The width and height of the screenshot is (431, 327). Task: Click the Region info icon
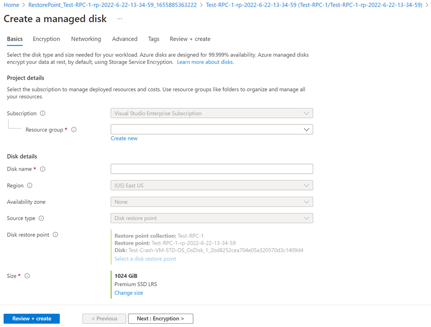[x=30, y=185]
